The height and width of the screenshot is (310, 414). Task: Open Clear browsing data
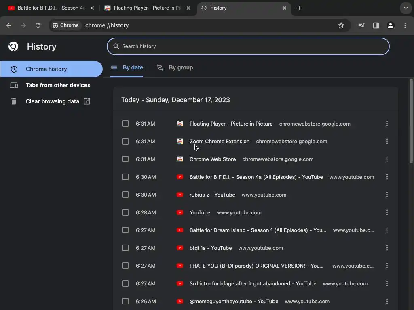pos(51,101)
